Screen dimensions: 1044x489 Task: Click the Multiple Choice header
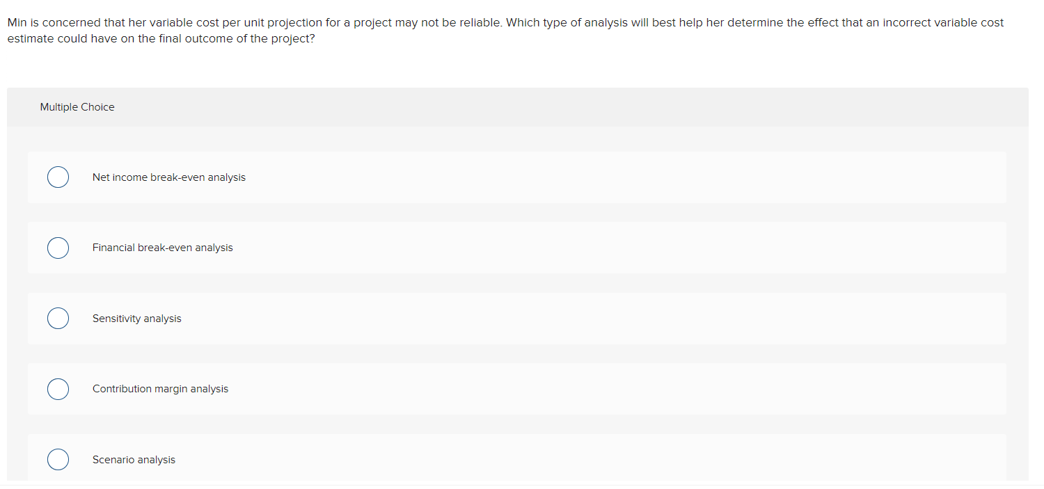click(77, 106)
